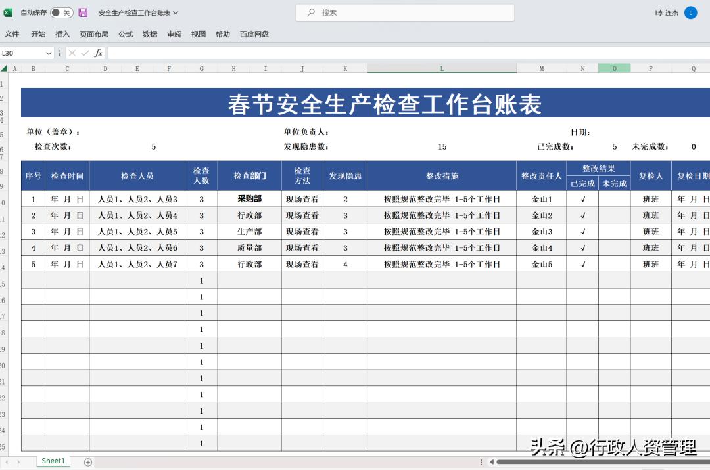The width and height of the screenshot is (710, 470).
Task: Select the Sheet1 worksheet tab
Action: pyautogui.click(x=53, y=461)
